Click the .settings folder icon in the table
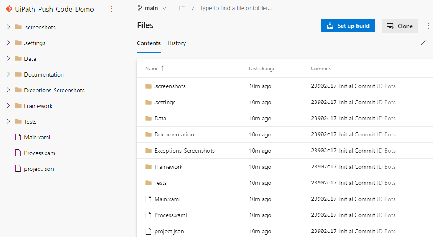This screenshot has height=237, width=433. coord(148,103)
